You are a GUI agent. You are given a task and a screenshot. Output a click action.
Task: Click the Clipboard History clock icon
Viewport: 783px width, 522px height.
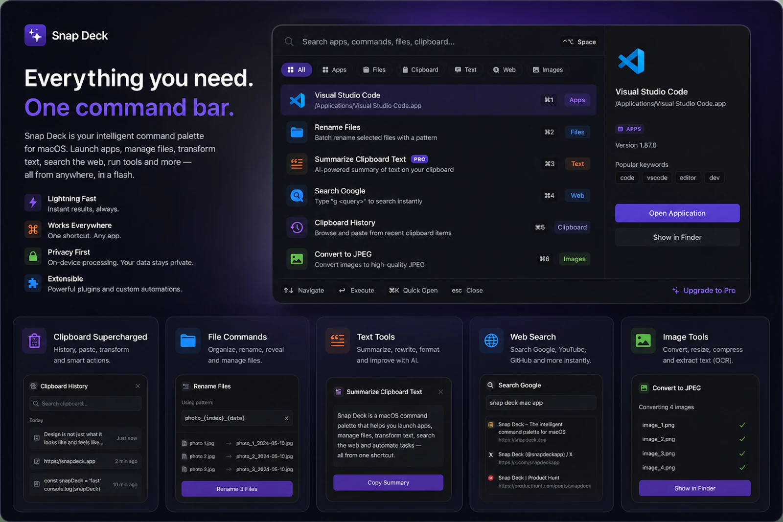click(297, 227)
